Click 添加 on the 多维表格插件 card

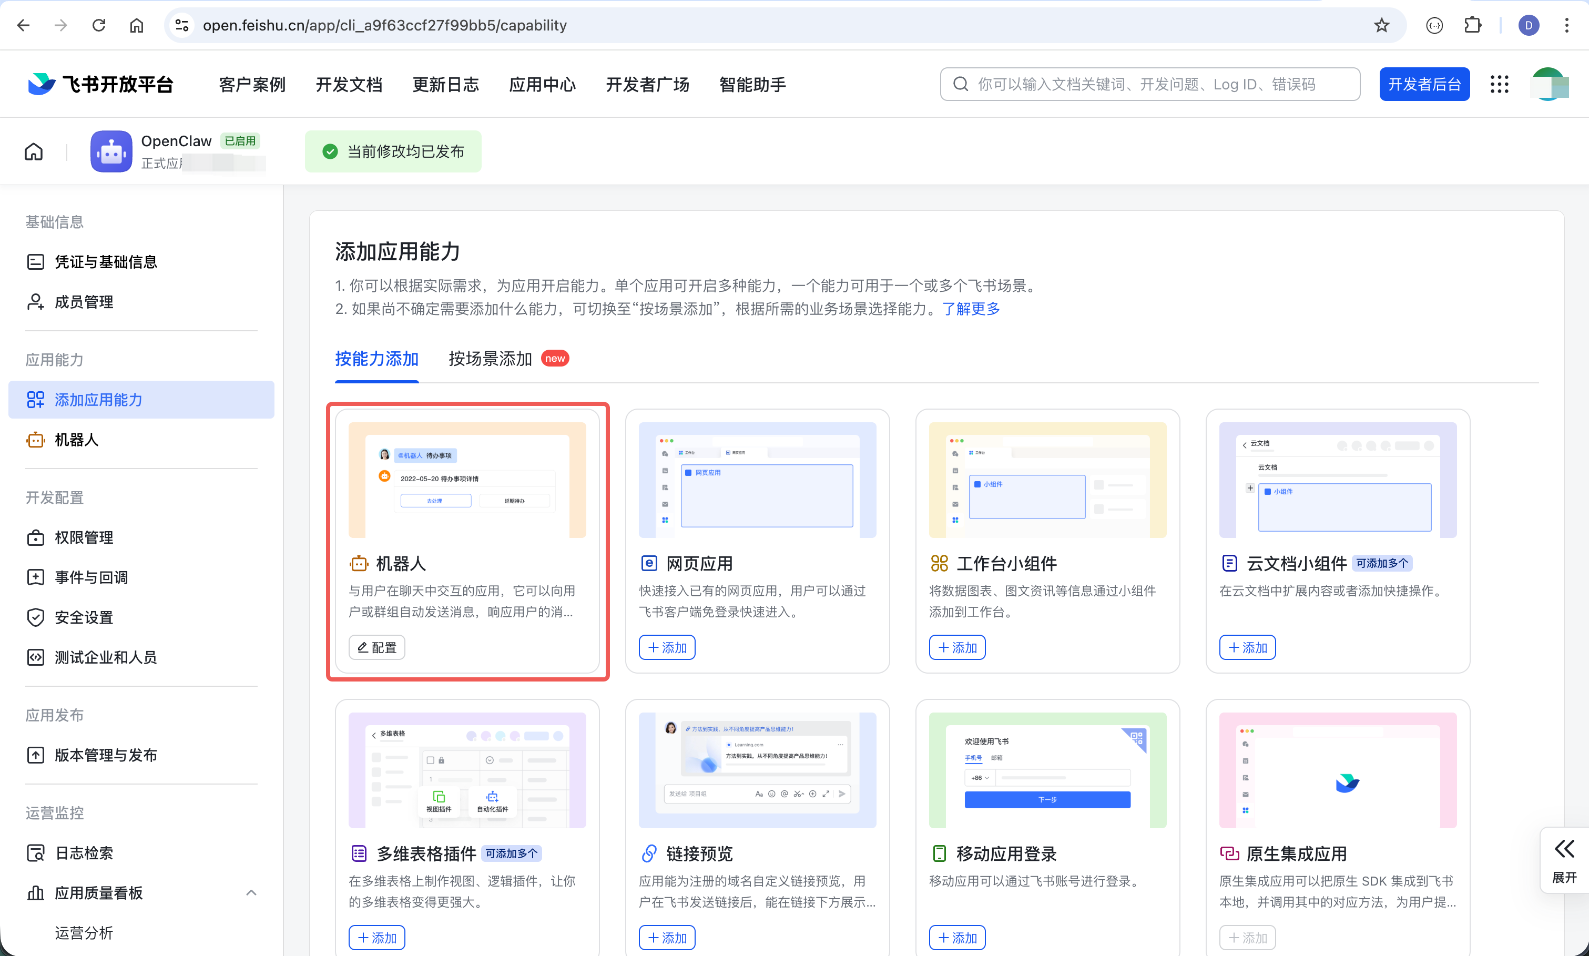point(377,937)
